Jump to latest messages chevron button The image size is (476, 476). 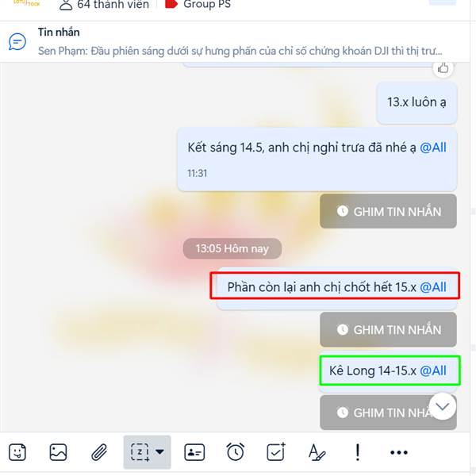point(443,406)
